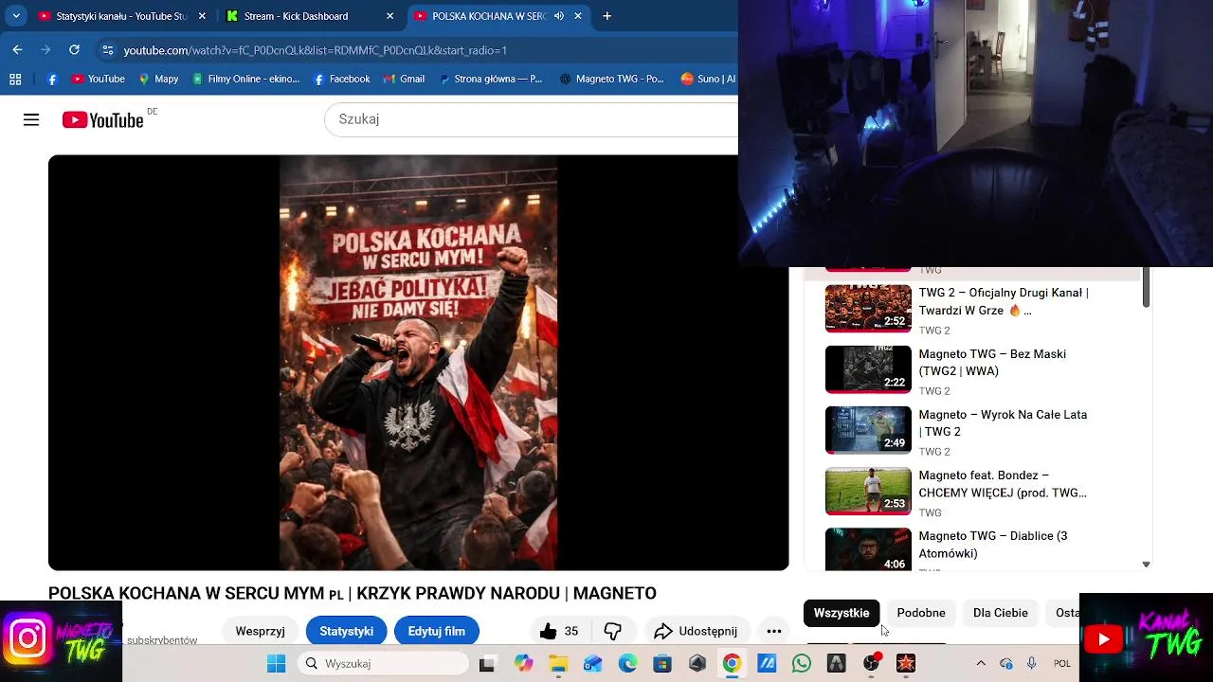Click the Wesprzyj support button
This screenshot has height=682, width=1213.
(x=260, y=631)
